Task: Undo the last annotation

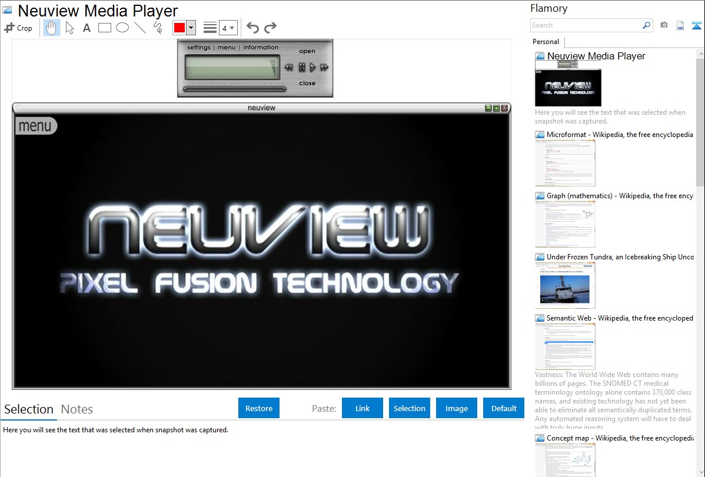Action: coord(252,28)
